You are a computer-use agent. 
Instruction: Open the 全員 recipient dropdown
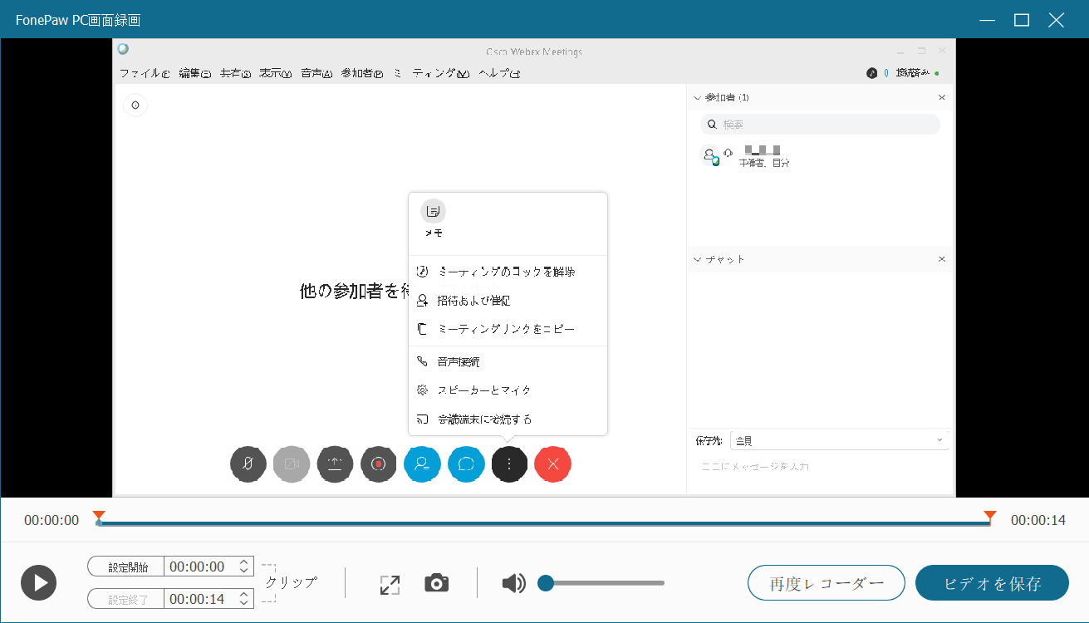click(x=840, y=440)
